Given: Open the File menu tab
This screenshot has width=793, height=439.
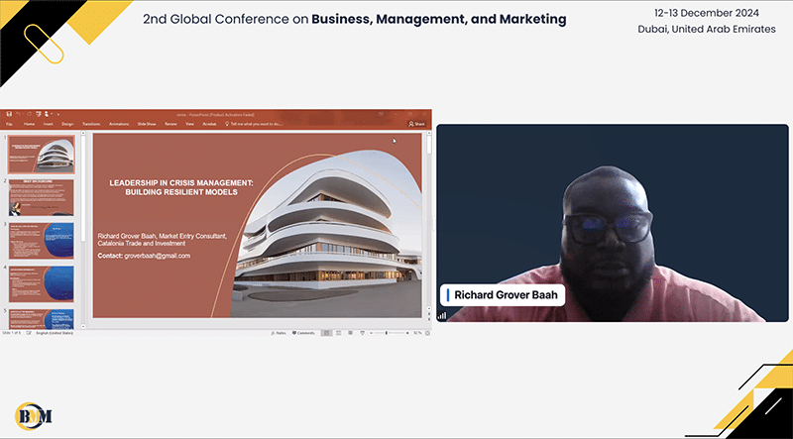Looking at the screenshot, I should tap(9, 124).
